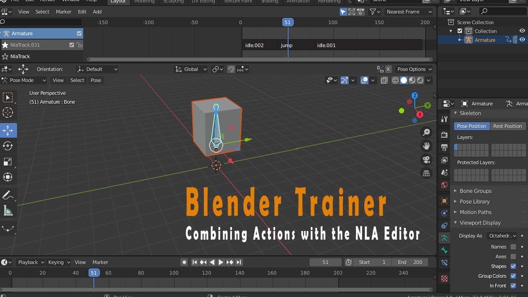Open the Bone Constraints properties tab
Image resolution: width=528 pixels, height=297 pixels.
pyautogui.click(x=444, y=262)
